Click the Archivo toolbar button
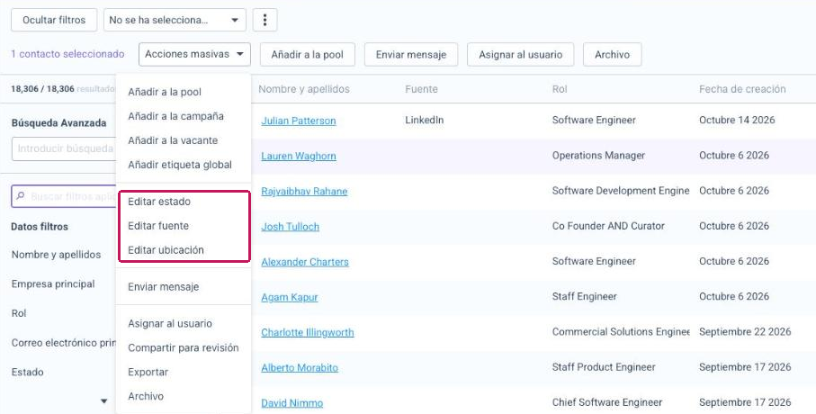 (x=612, y=55)
